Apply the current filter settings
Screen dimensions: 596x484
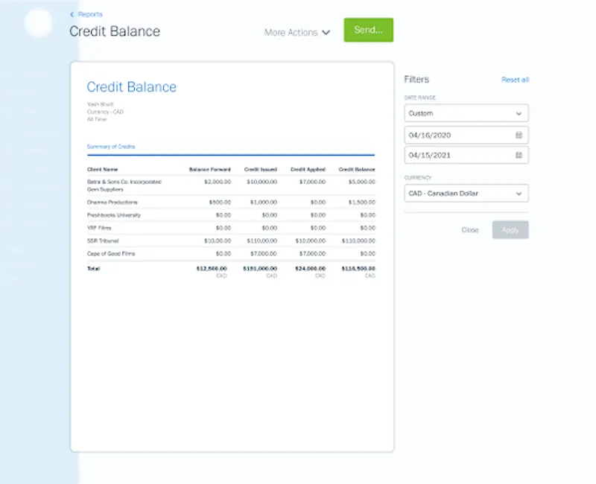[x=510, y=230]
